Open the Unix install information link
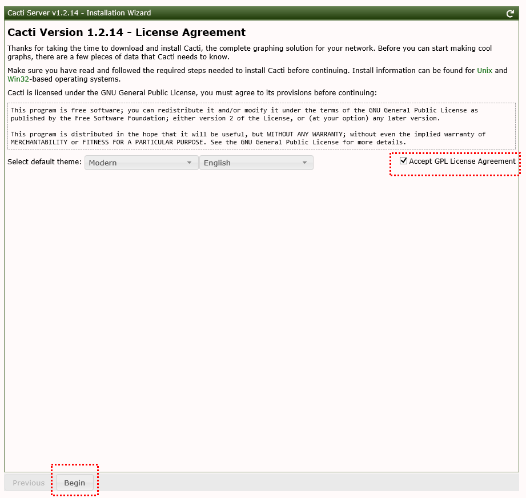 click(x=484, y=70)
